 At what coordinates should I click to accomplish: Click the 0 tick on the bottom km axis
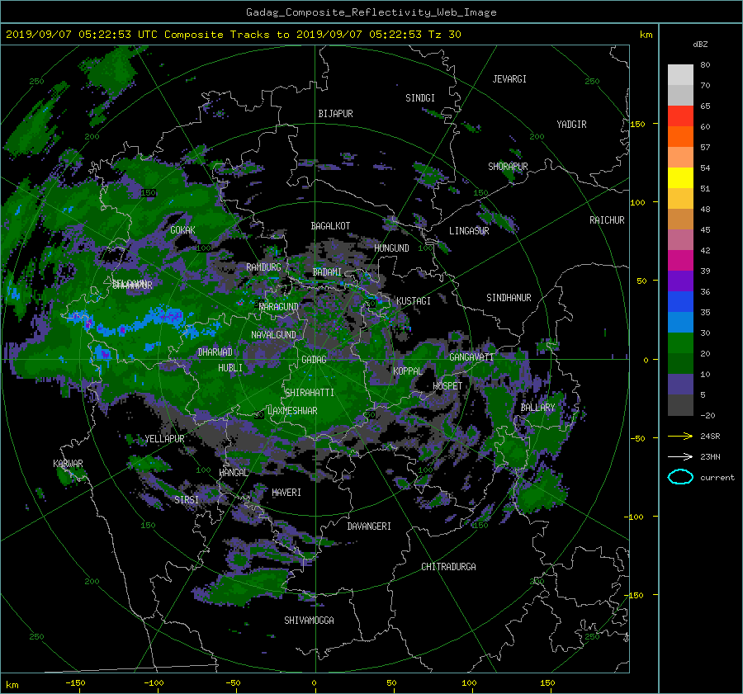tap(315, 683)
